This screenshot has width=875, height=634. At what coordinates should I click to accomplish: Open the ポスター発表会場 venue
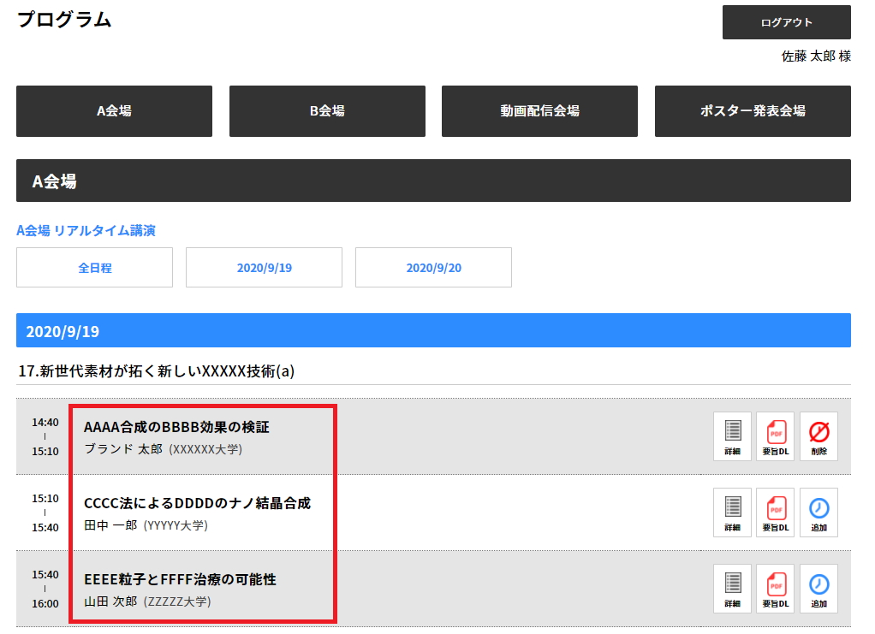point(753,111)
